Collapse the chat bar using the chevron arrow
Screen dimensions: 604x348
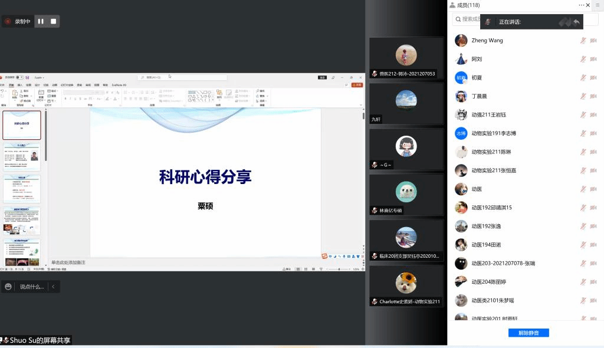(53, 287)
